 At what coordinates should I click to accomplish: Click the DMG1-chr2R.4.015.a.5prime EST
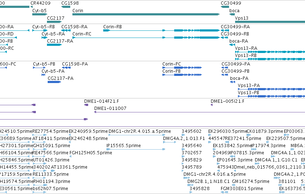pos(137,135)
